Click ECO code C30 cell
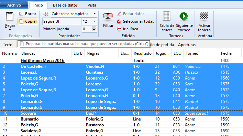 coord(176,78)
